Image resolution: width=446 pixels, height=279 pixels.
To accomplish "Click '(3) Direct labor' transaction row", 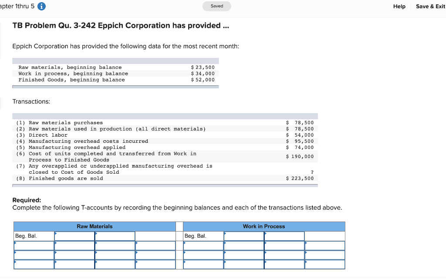I will (x=165, y=135).
